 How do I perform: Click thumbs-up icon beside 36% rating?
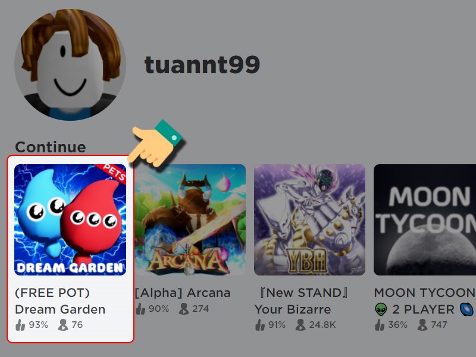380,325
